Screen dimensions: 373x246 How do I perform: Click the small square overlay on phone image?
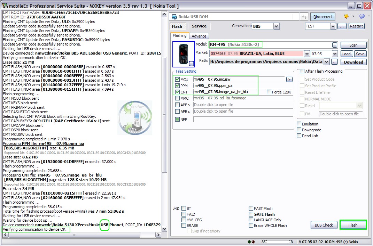point(191,63)
